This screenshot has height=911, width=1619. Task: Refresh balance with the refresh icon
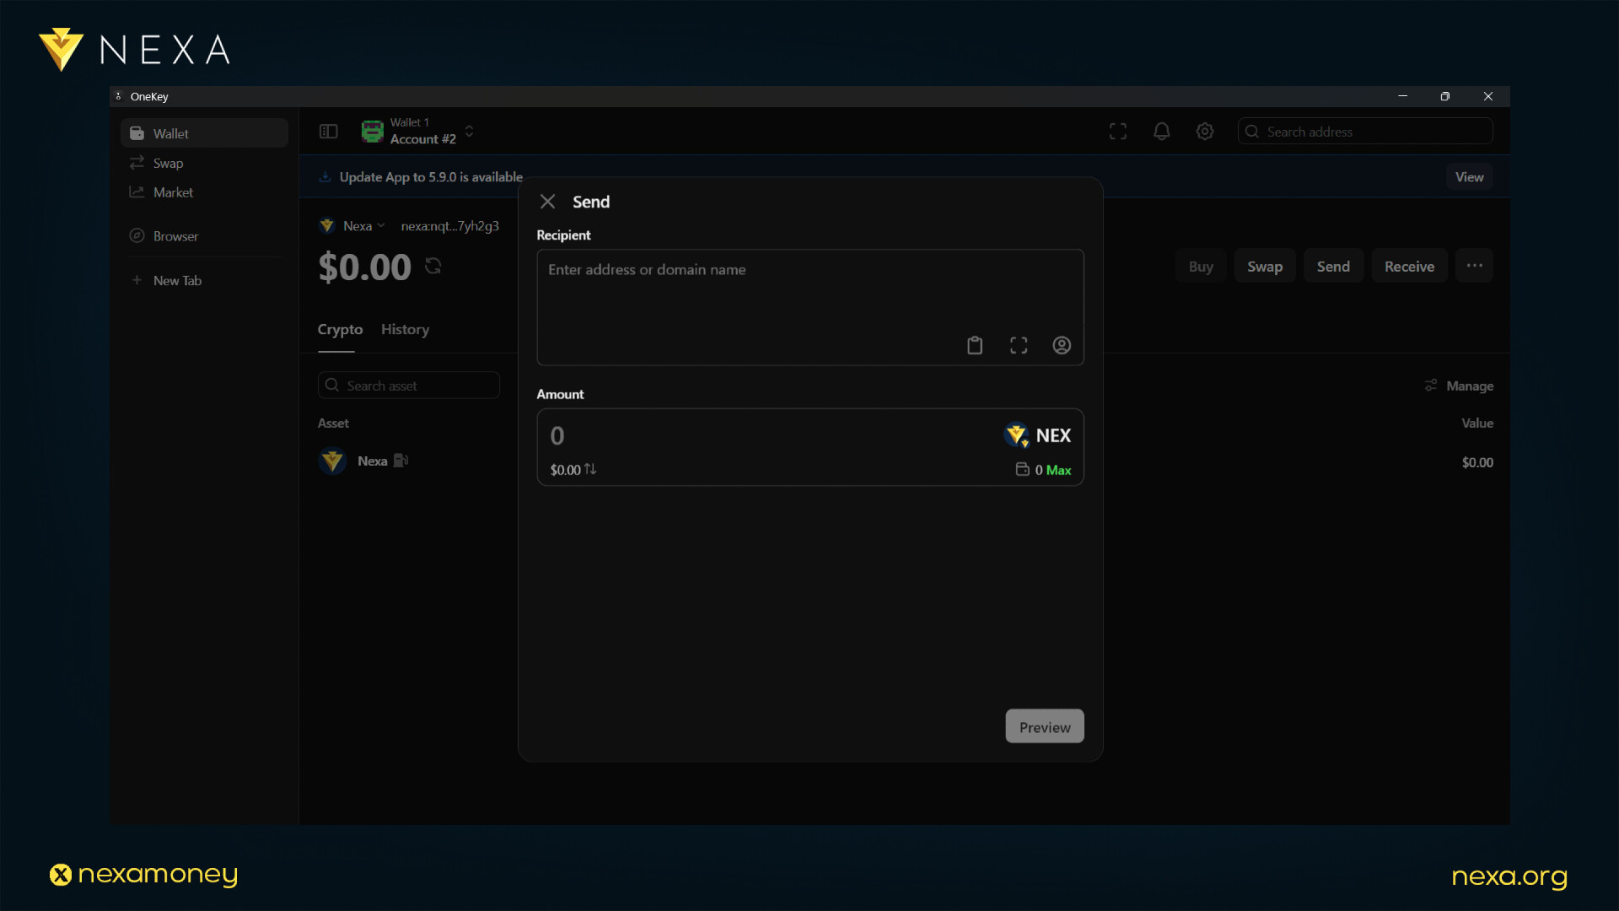coord(433,266)
